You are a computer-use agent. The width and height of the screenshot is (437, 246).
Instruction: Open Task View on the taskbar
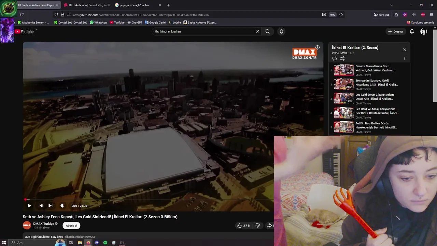[x=71, y=243]
